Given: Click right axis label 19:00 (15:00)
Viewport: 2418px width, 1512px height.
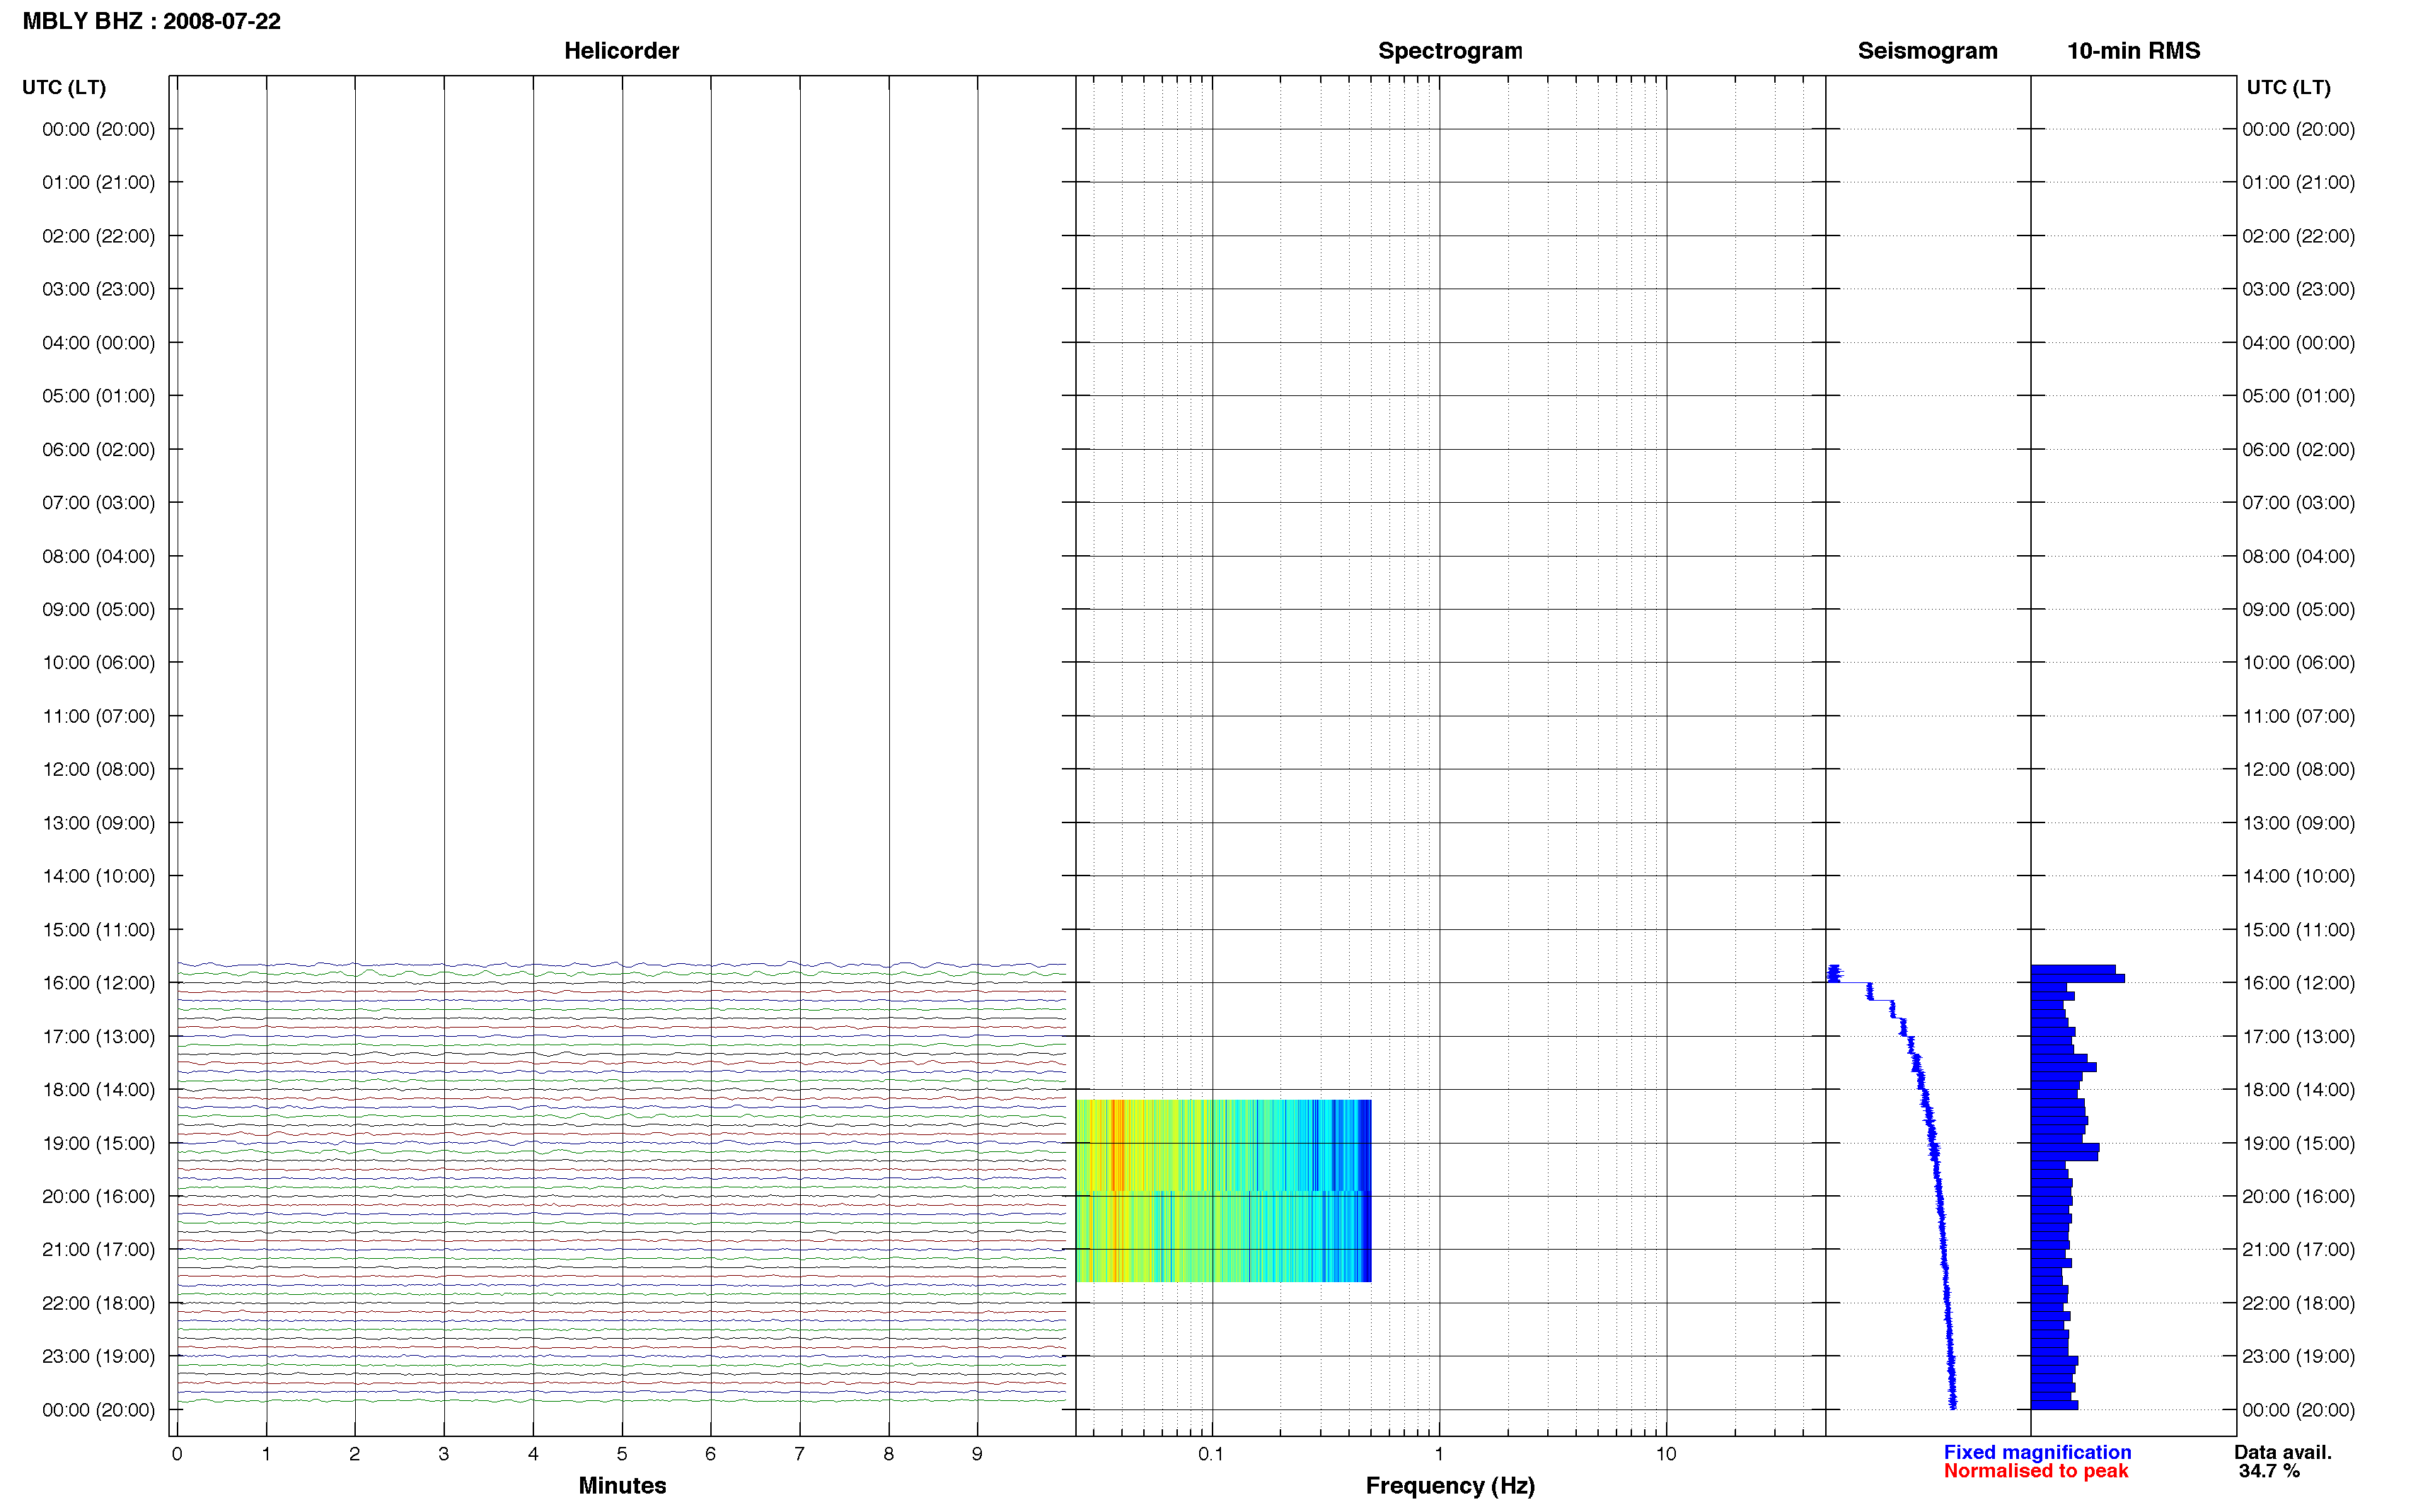Looking at the screenshot, I should 2298,1143.
